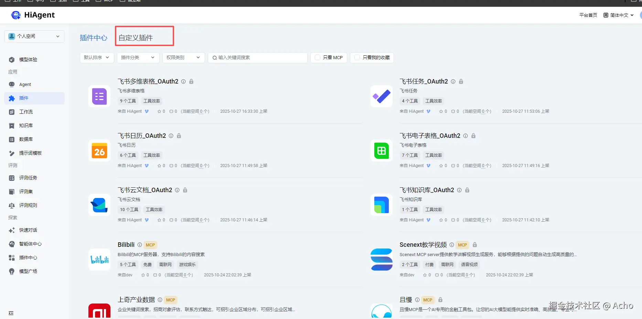The height and width of the screenshot is (319, 642).
Task: Open 评测规则 scale icon in sidebar
Action: pos(12,205)
